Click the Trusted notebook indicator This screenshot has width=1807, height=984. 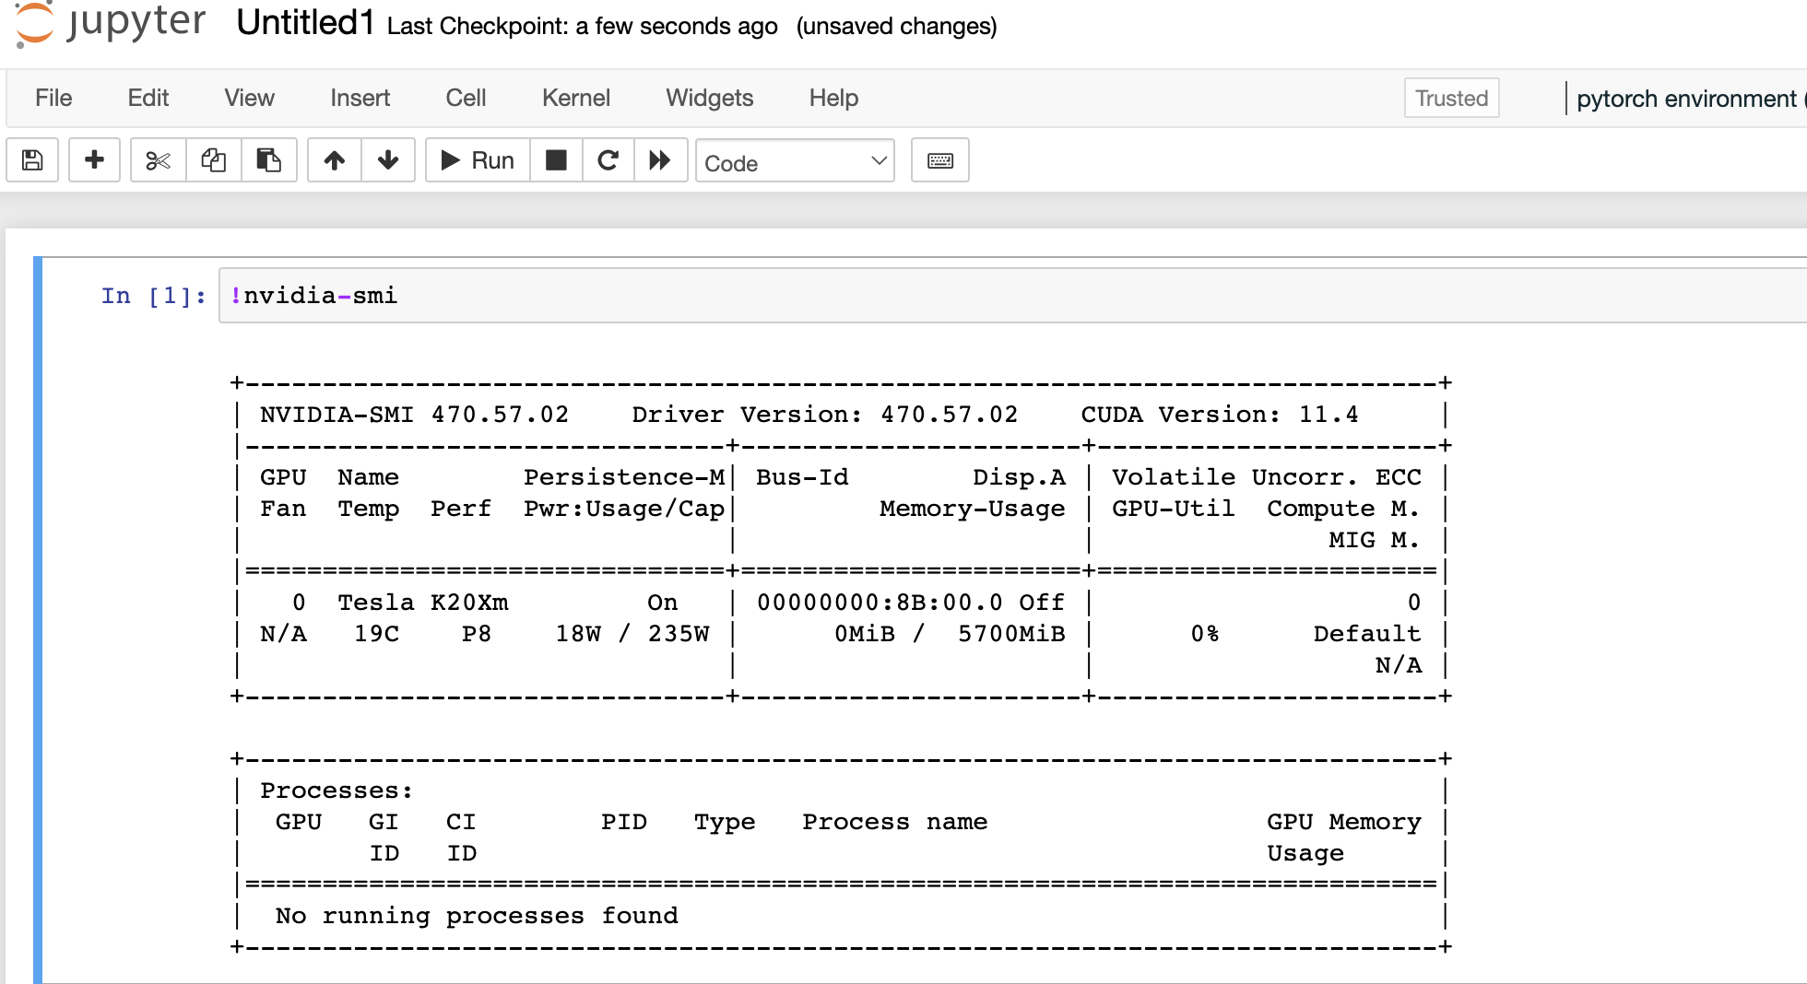click(x=1452, y=98)
